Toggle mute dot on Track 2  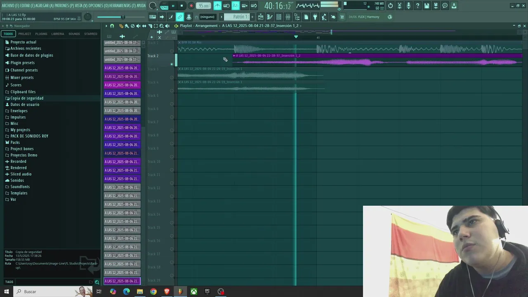(172, 64)
